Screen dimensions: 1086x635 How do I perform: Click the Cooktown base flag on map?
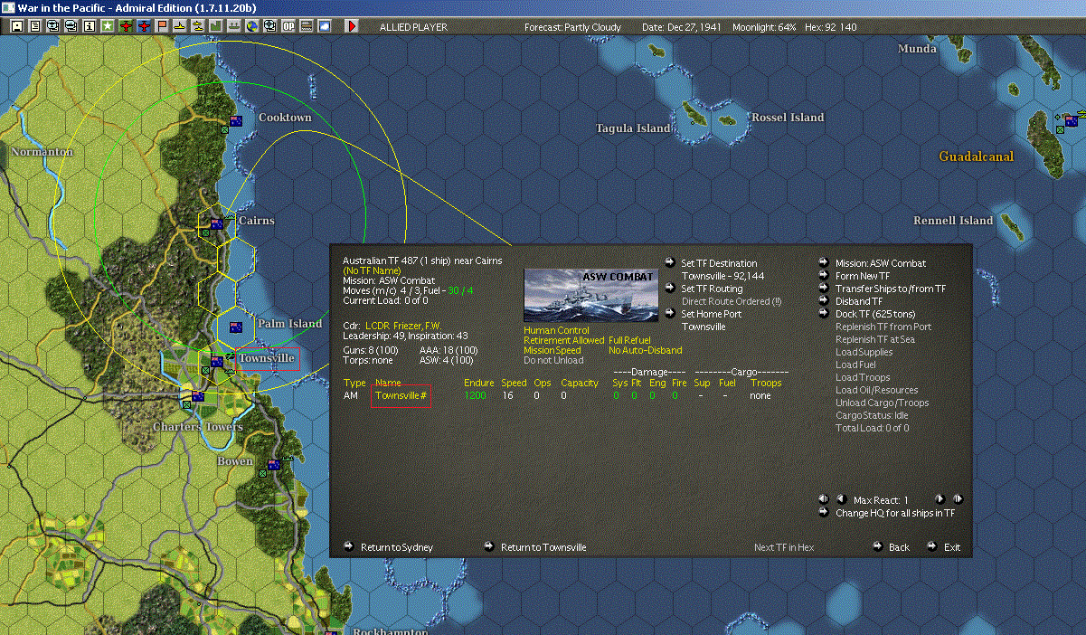[236, 120]
